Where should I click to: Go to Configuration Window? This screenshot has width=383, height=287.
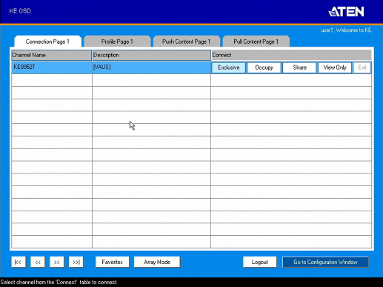click(x=325, y=262)
